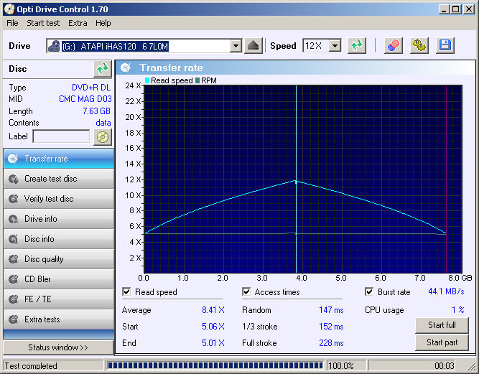This screenshot has width=479, height=374.
Task: Click the 44.1 MB/s burst rate value
Action: pyautogui.click(x=446, y=291)
